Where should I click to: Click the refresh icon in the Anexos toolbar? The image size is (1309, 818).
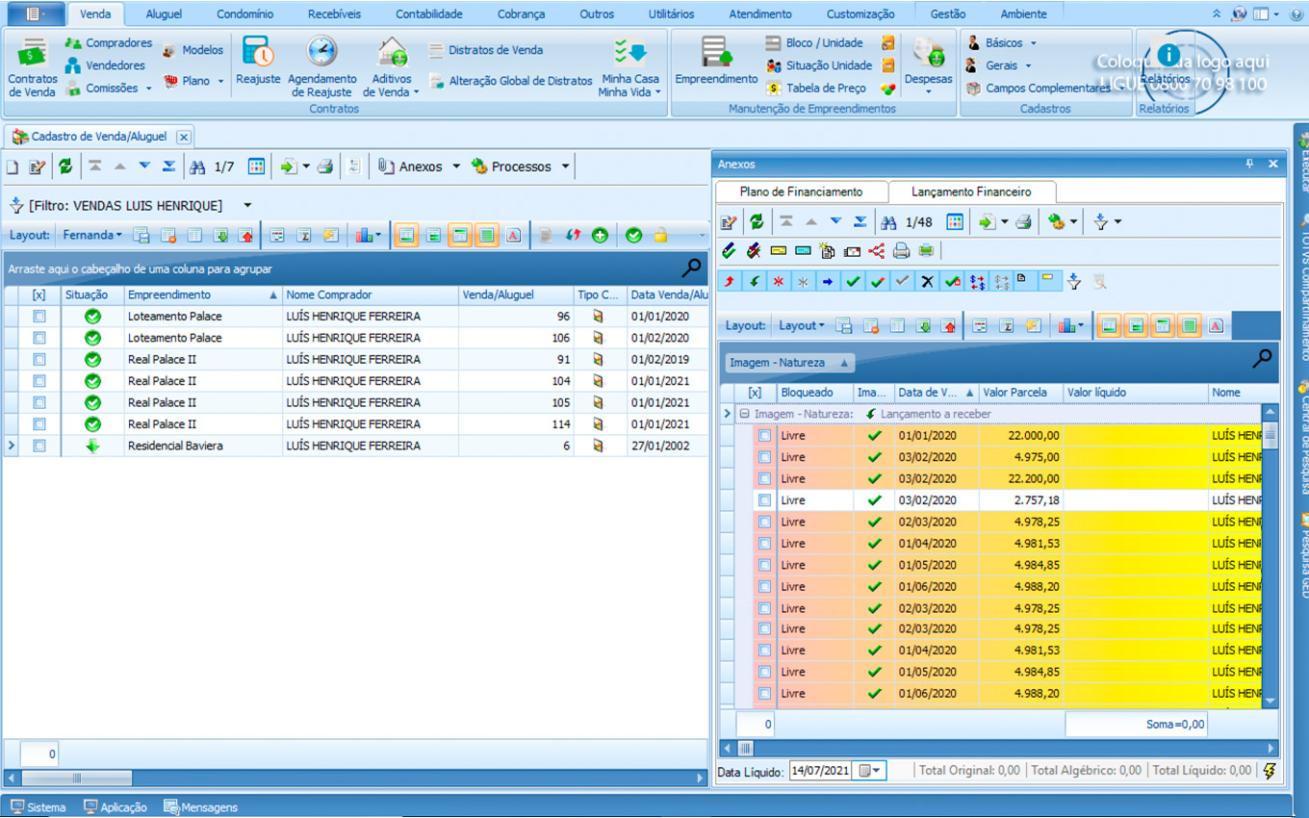pos(757,222)
